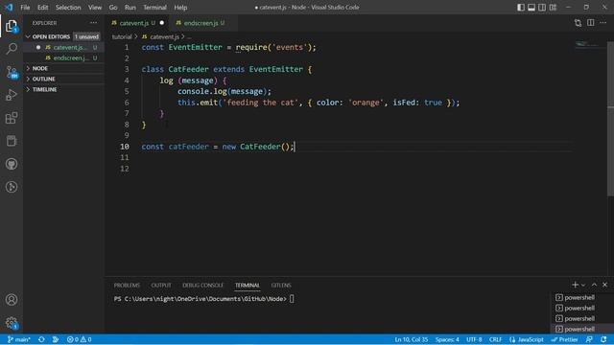Image resolution: width=614 pixels, height=345 pixels.
Task: Open the Explorer view in activity bar
Action: 12,26
